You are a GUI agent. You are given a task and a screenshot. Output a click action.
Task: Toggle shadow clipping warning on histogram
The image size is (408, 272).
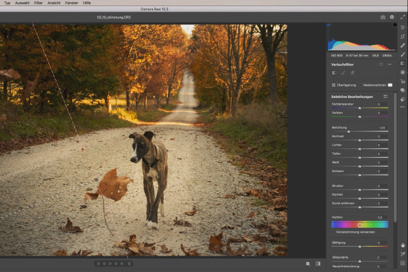(x=328, y=24)
